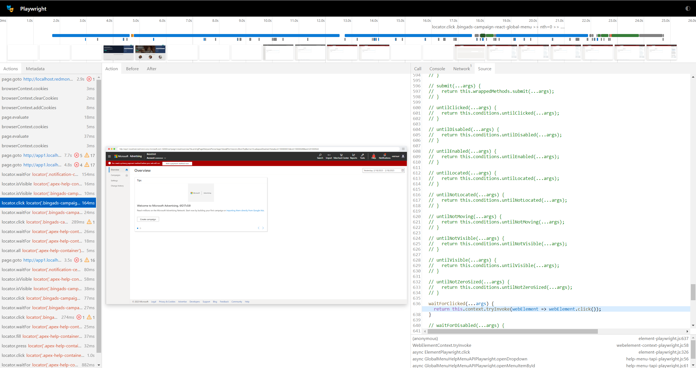Switch to the Network tab
This screenshot has height=368, width=696.
click(461, 69)
